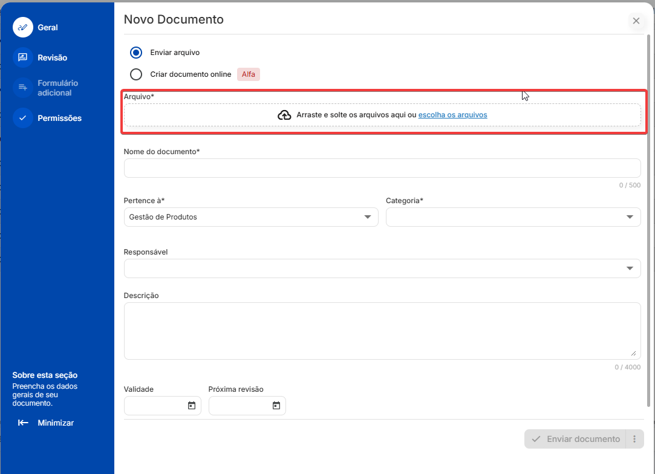
Task: Open the Validade calendar picker icon
Action: pos(192,405)
